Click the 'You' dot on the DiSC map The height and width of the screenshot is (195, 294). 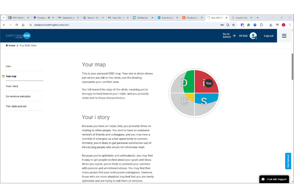click(209, 83)
